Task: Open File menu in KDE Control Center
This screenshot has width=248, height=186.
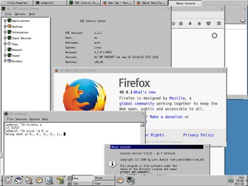Action: pyautogui.click(x=8, y=14)
